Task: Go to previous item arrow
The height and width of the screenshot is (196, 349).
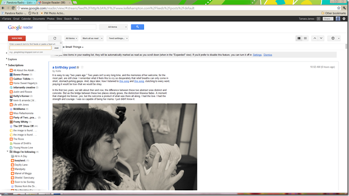Action: 315,38
